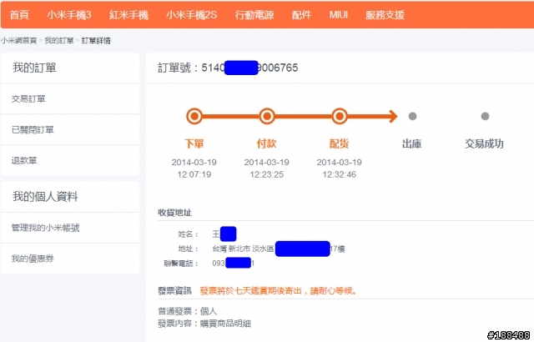Click the 出庫 step label
The height and width of the screenshot is (342, 534).
(412, 144)
